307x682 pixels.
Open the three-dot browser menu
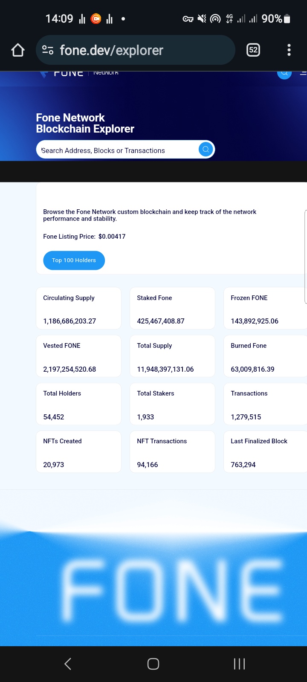click(x=289, y=50)
